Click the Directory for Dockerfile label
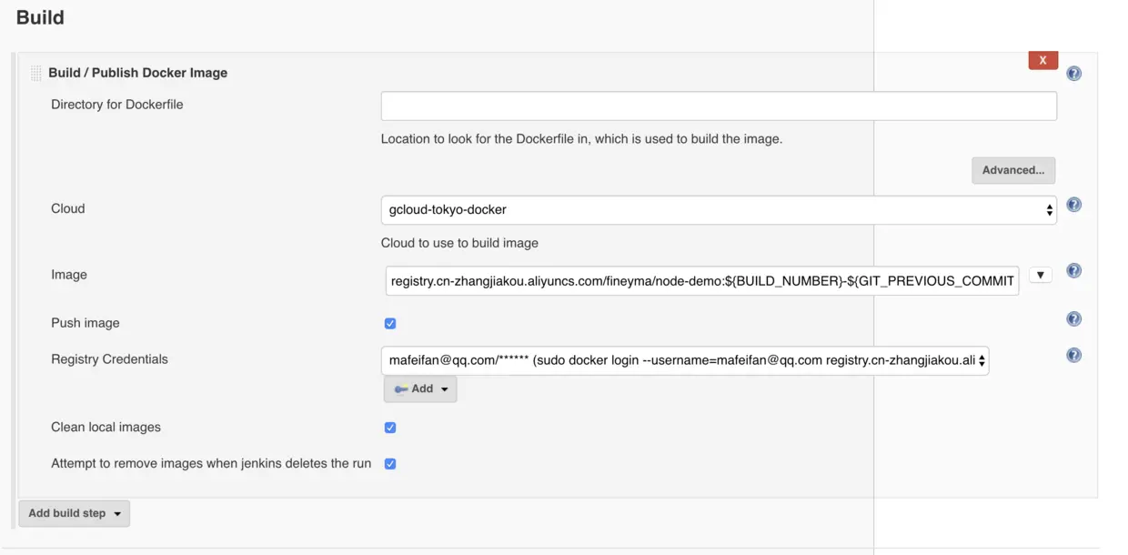The height and width of the screenshot is (555, 1128). (x=117, y=105)
